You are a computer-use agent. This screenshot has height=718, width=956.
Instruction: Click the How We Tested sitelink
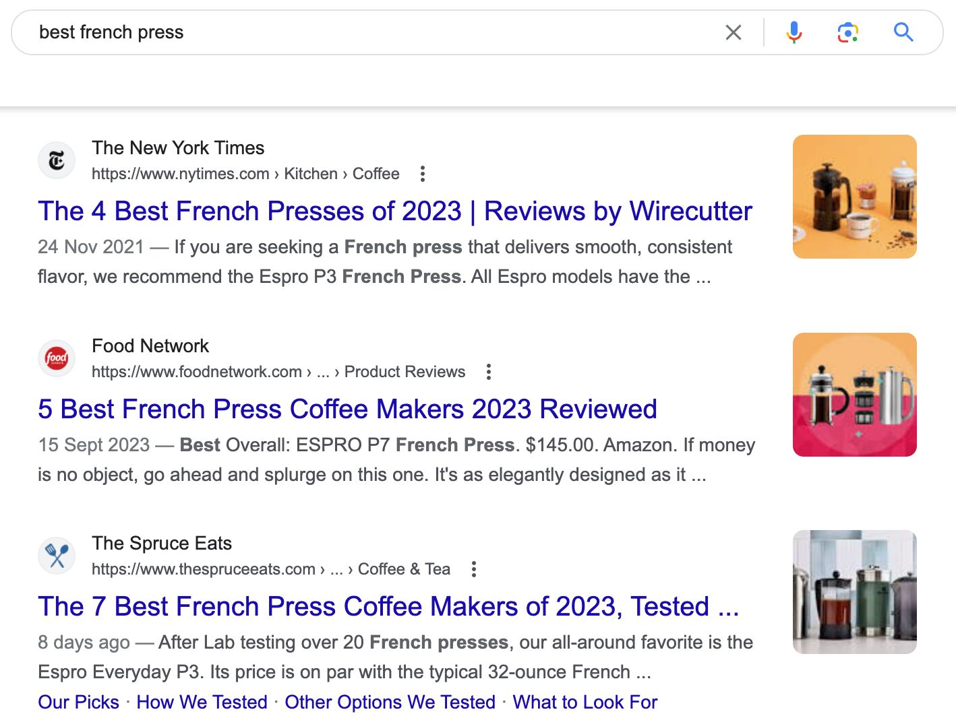[x=201, y=702]
